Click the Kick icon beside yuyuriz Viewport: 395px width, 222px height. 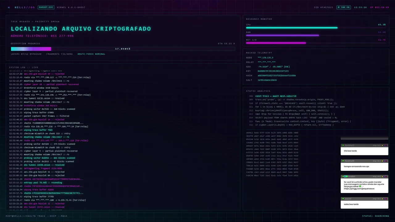tap(343, 199)
